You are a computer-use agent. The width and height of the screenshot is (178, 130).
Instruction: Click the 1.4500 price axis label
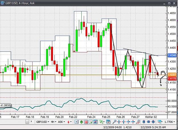172,34
